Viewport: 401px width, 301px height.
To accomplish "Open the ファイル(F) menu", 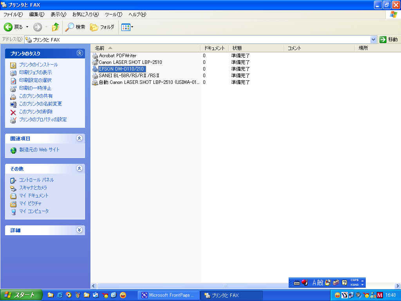I will click(13, 15).
